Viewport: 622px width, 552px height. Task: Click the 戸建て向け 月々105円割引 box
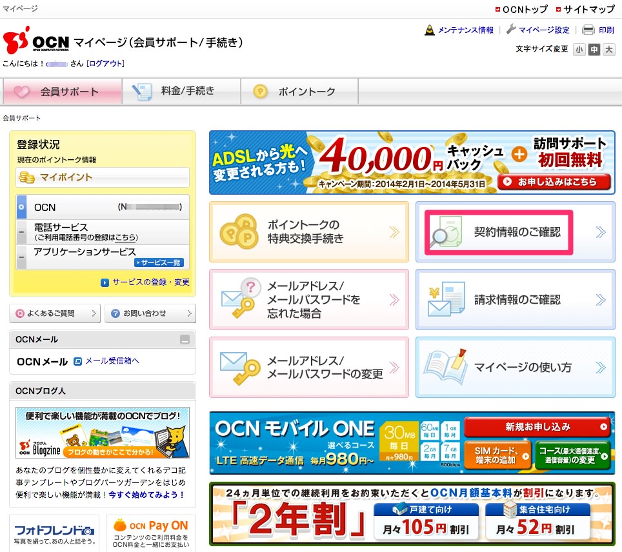(426, 522)
